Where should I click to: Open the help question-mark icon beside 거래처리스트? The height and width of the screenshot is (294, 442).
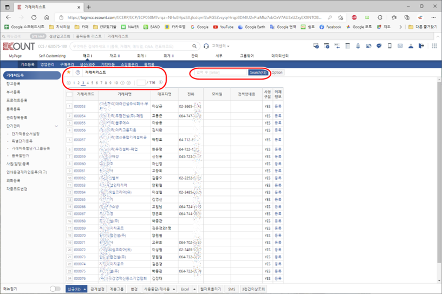click(78, 73)
